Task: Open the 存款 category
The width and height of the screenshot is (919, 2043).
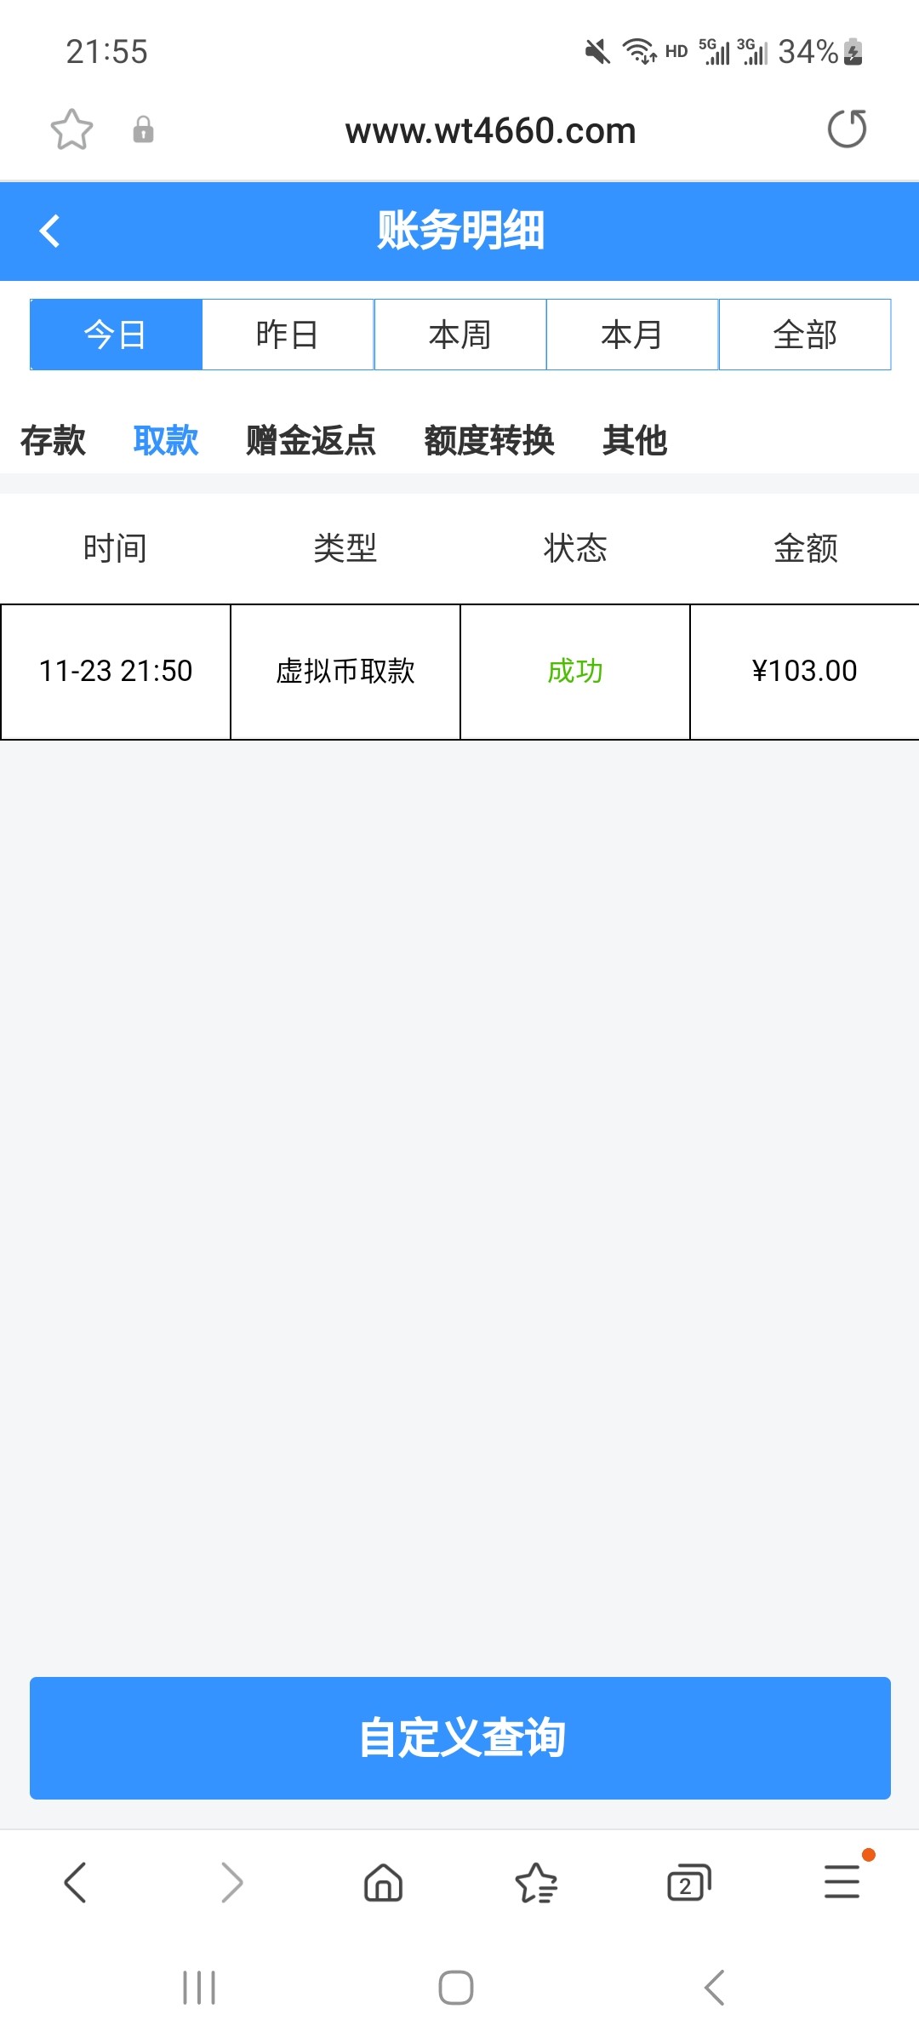Action: point(53,440)
